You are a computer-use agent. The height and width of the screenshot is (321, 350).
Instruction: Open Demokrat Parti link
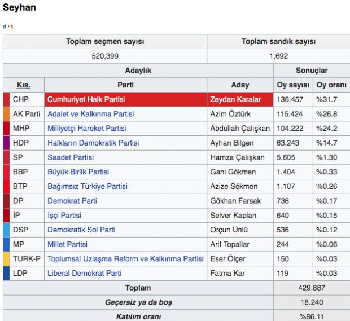pos(72,201)
